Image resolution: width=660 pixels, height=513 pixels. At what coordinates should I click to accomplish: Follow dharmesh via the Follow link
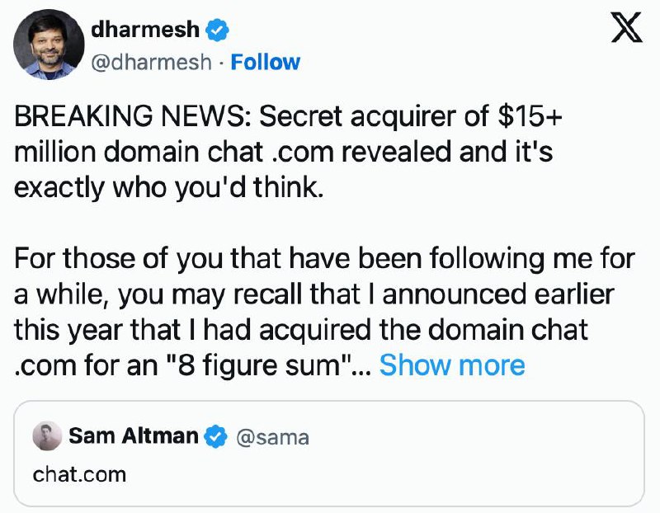(265, 63)
